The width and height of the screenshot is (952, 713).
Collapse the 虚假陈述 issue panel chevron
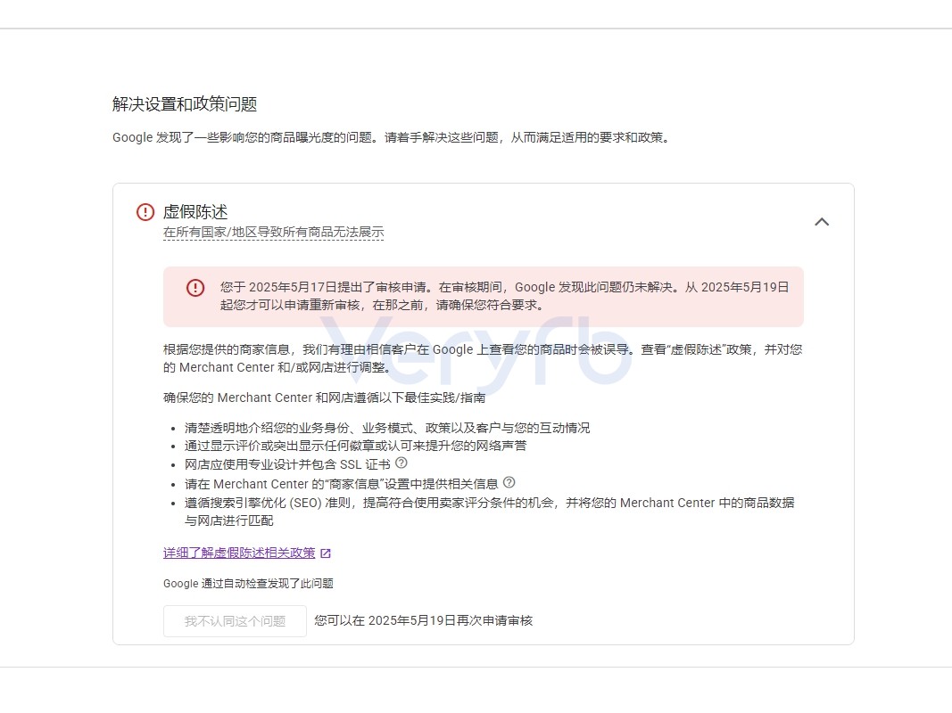(822, 222)
